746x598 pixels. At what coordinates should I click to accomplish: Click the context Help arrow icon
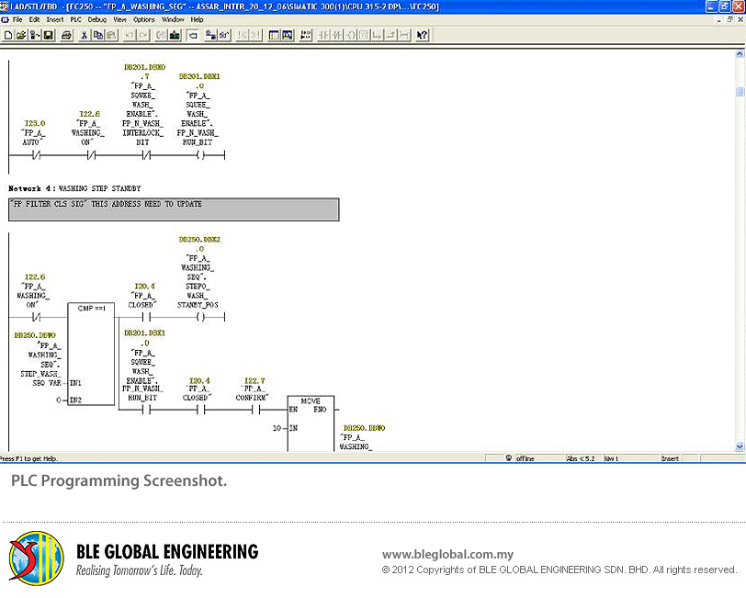click(x=423, y=35)
